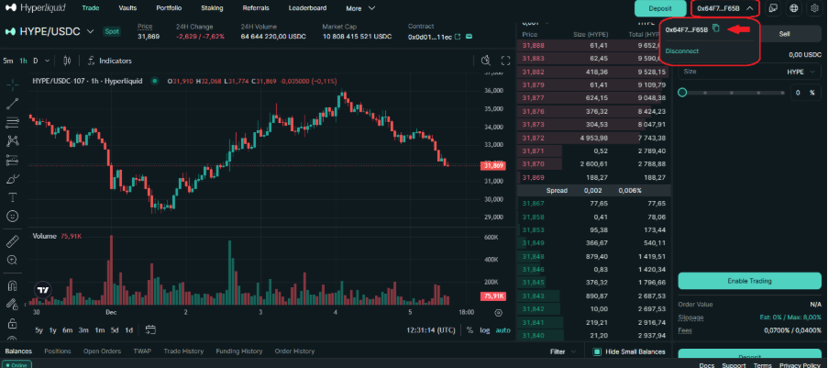Click the 31,872 ask price row
The height and width of the screenshot is (368, 828).
coord(593,138)
